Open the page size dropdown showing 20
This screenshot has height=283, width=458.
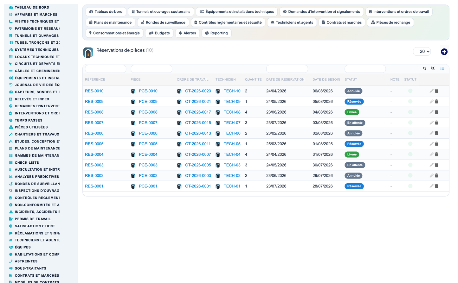coord(422,51)
